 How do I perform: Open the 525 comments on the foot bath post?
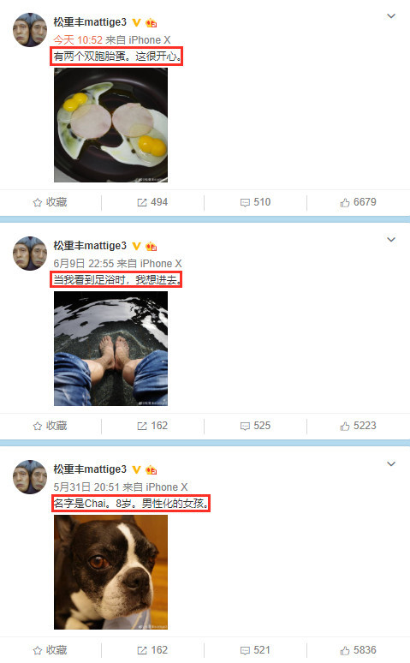(255, 426)
